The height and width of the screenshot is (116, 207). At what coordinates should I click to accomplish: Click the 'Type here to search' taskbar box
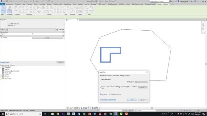24,114
